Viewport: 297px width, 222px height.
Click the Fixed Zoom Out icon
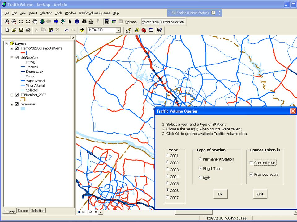(28, 22)
